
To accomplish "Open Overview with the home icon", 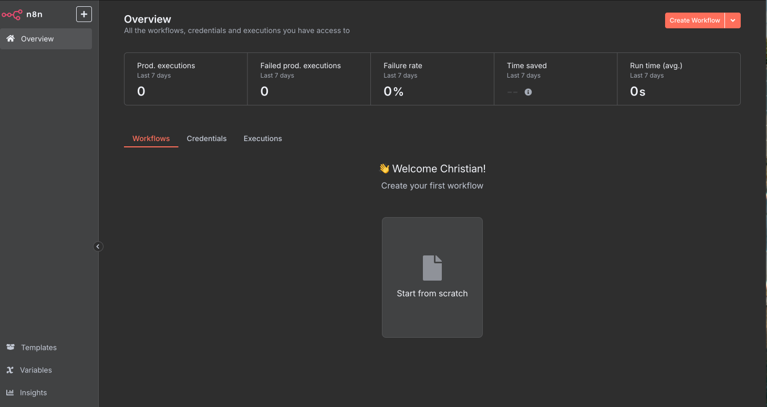I will (x=11, y=39).
